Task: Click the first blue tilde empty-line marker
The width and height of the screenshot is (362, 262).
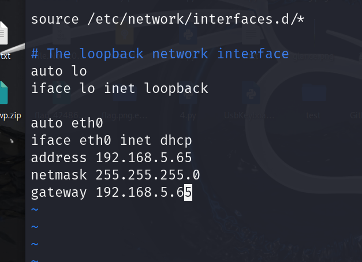Action: pos(35,209)
